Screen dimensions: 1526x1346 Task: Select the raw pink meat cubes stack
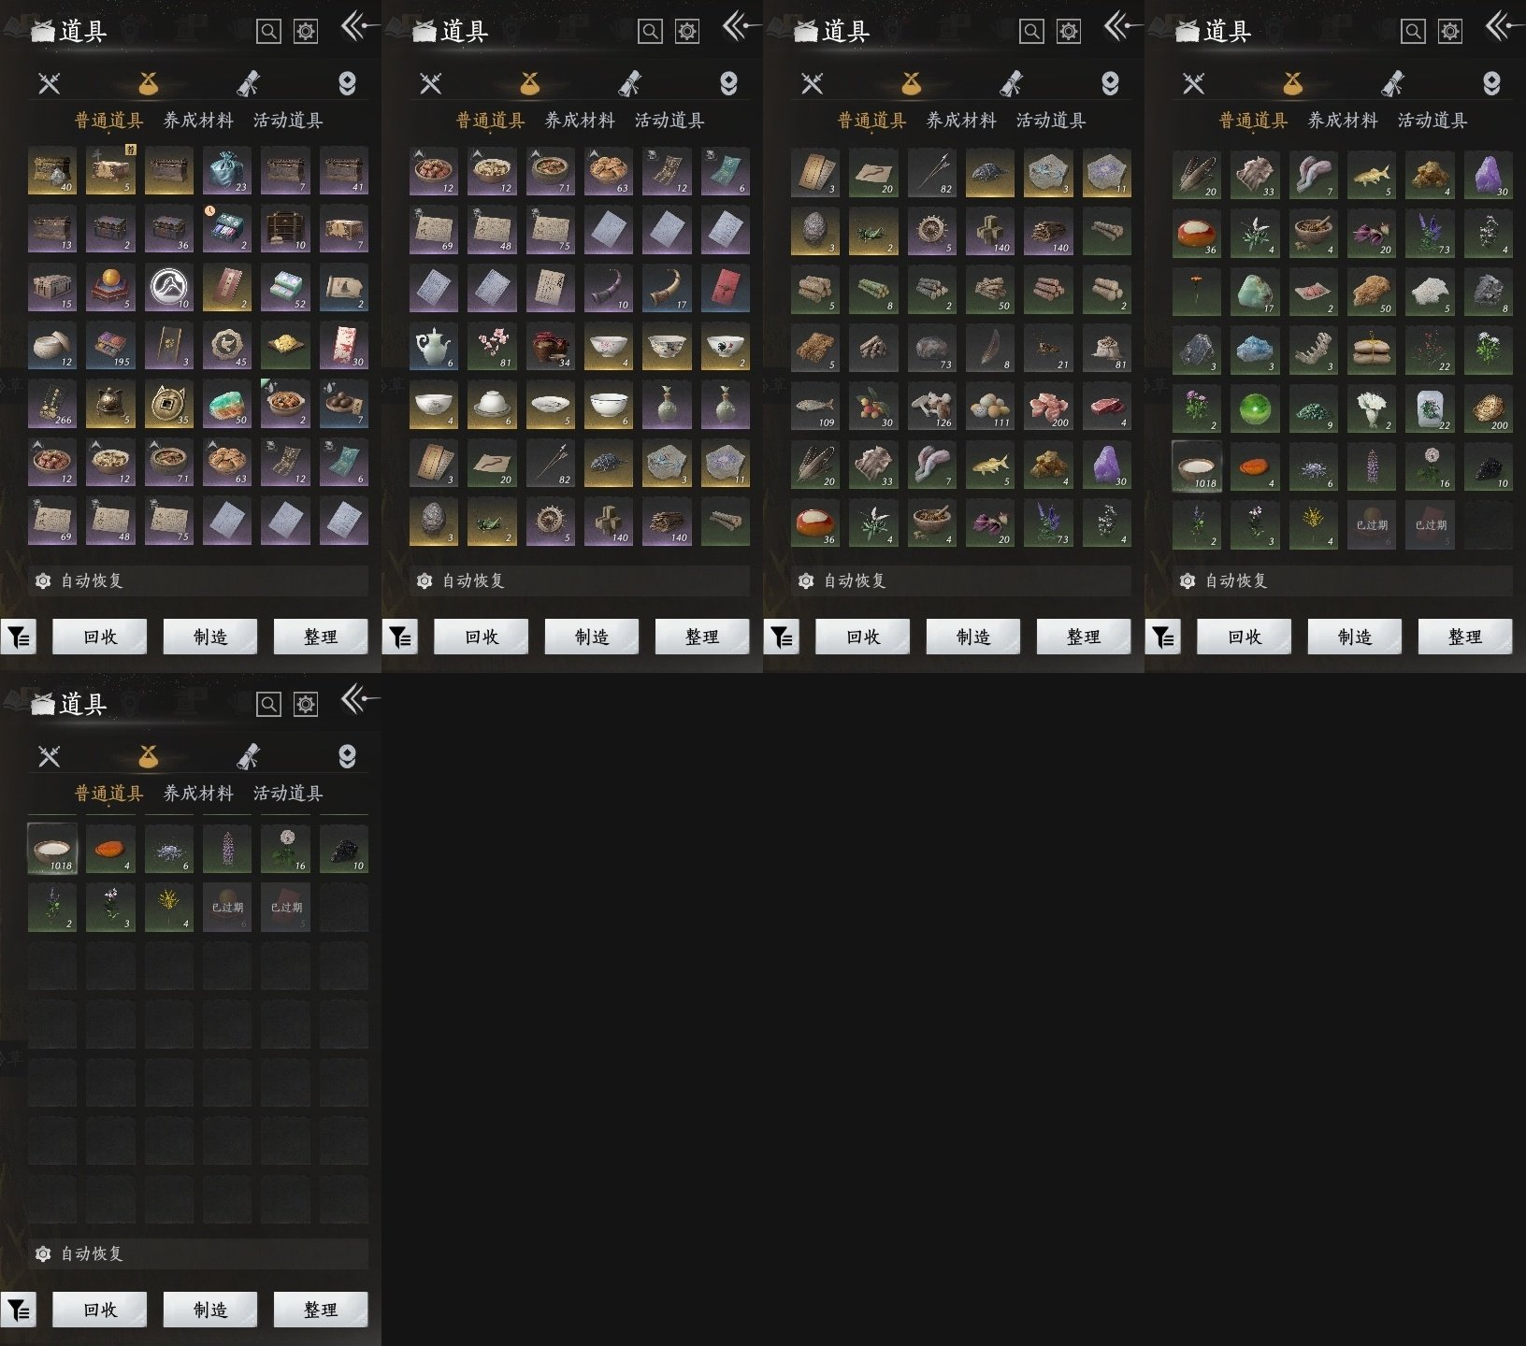[1049, 406]
